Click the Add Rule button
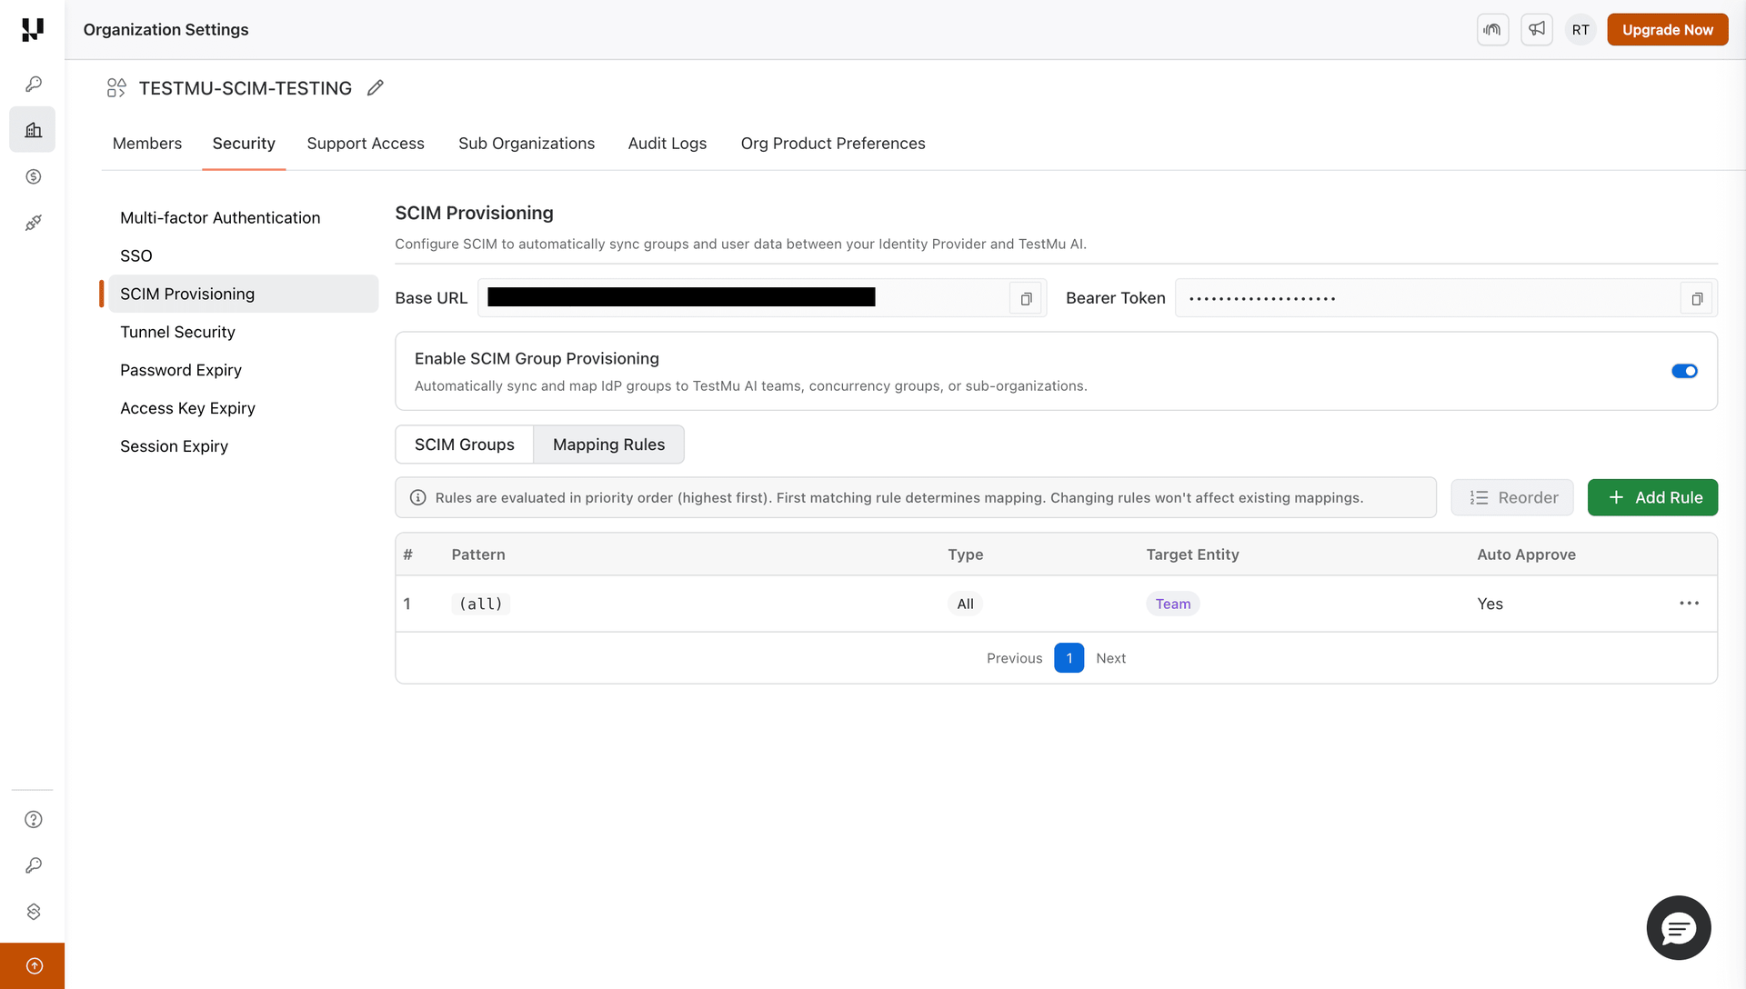 pyautogui.click(x=1652, y=497)
